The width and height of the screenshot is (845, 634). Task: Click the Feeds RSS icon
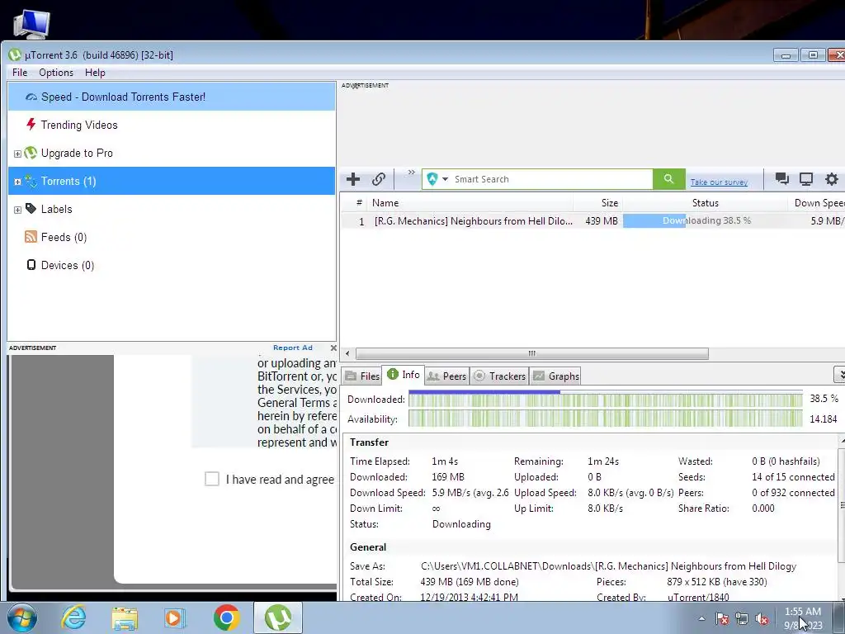point(31,237)
